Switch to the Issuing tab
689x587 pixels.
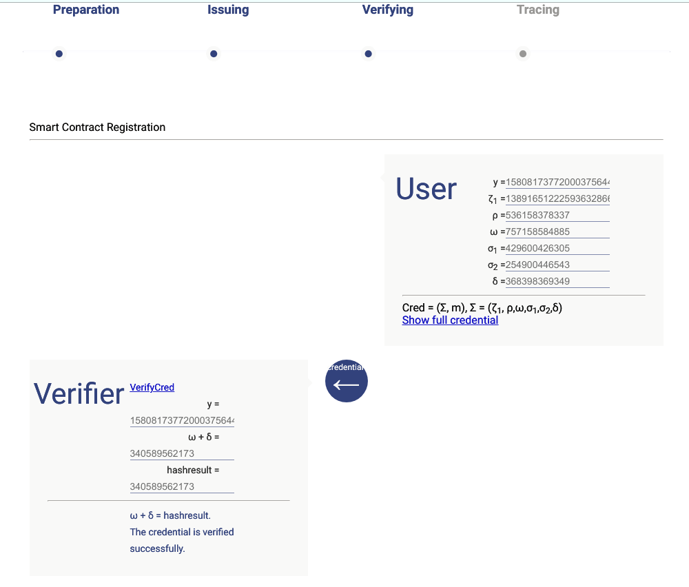pos(228,10)
